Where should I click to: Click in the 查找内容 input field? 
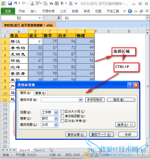[60, 100]
